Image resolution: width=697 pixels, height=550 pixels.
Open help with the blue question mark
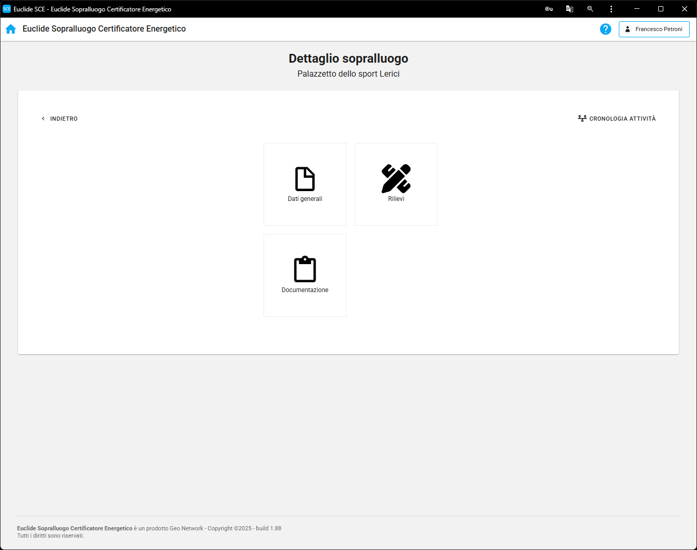605,29
